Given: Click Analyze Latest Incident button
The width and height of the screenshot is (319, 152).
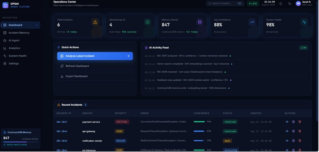Looking at the screenshot, I should click(95, 56).
